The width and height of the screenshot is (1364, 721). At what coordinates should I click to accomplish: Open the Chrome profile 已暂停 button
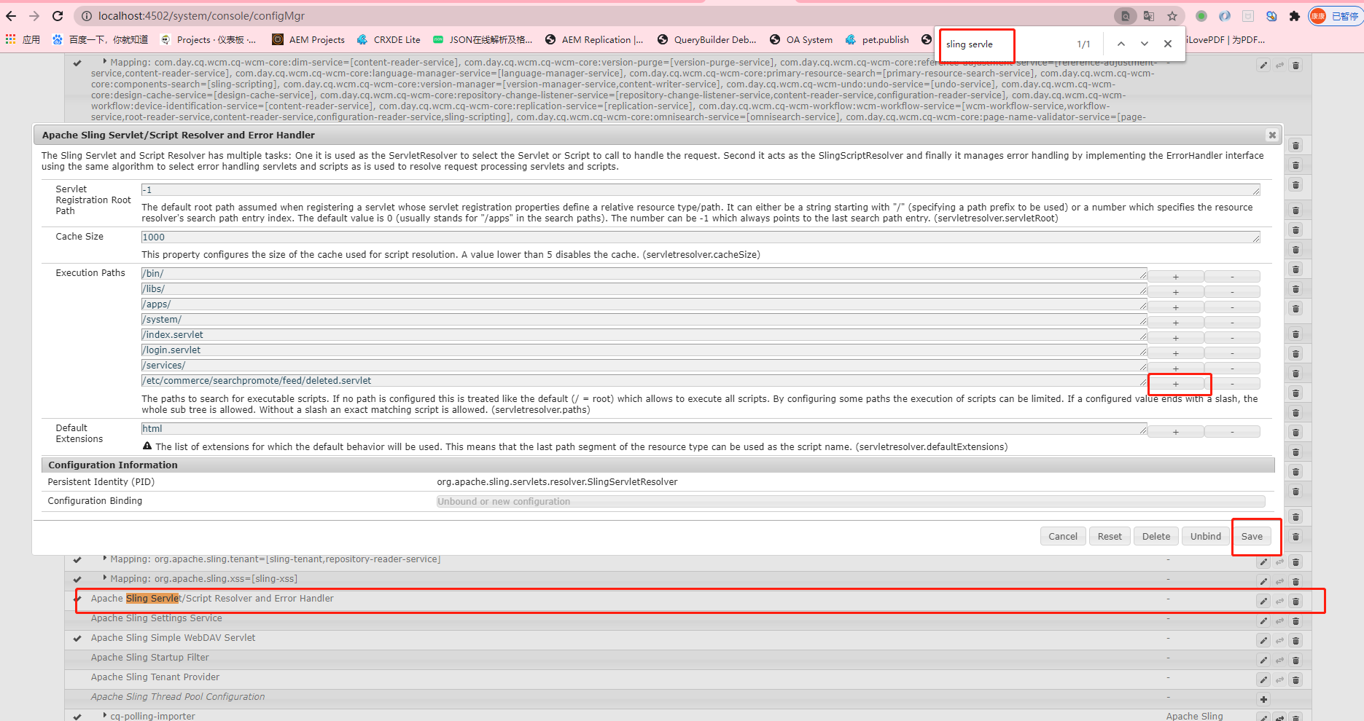pos(1336,16)
